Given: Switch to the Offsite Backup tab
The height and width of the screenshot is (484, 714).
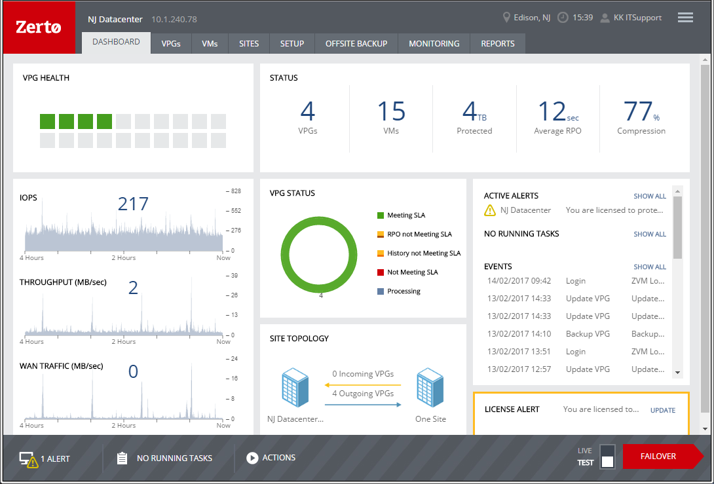Looking at the screenshot, I should tap(356, 44).
